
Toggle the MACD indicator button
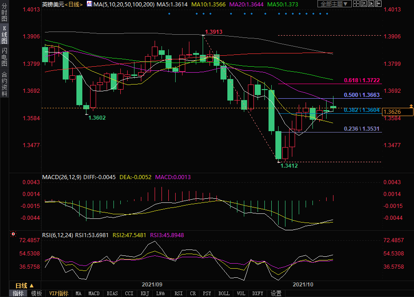[x=94, y=293]
